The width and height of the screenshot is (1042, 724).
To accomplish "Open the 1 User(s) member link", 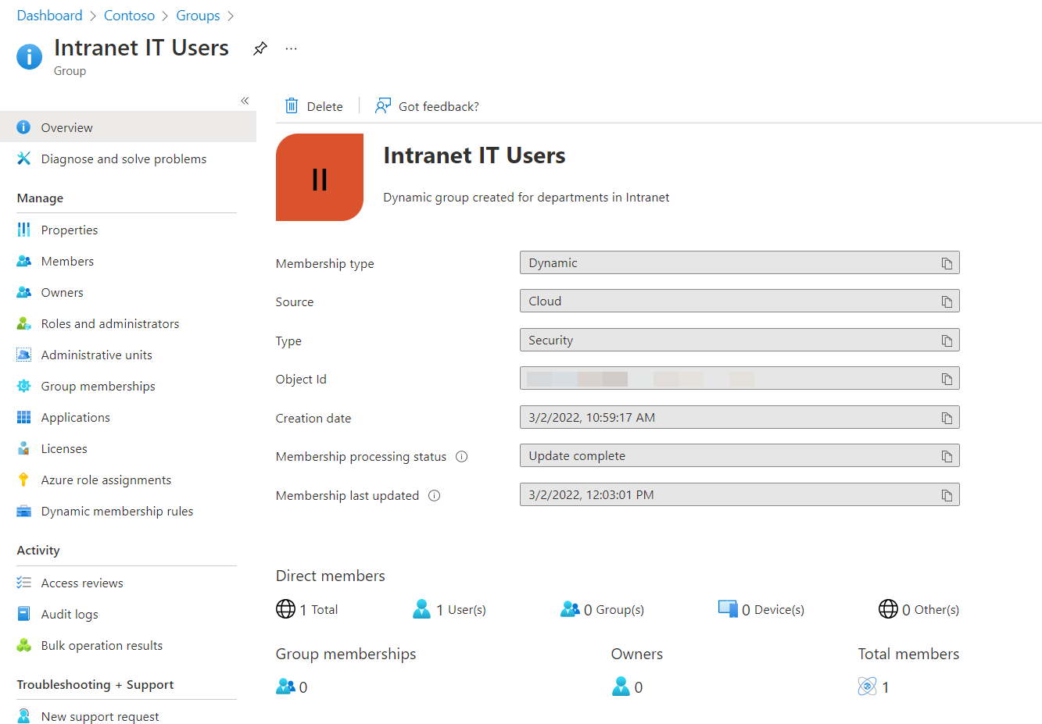I will pyautogui.click(x=460, y=608).
